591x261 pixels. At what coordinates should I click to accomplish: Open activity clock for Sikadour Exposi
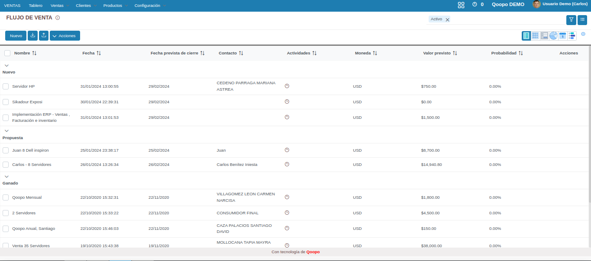[287, 102]
